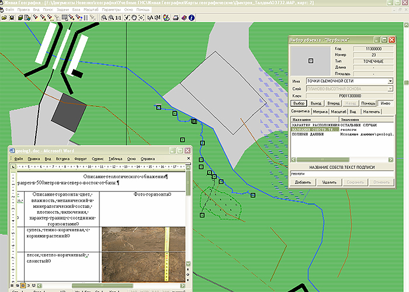Viewport: 409px width, 292px height.
Task: Toggle the Инфо button in object dialog
Action: point(384,103)
